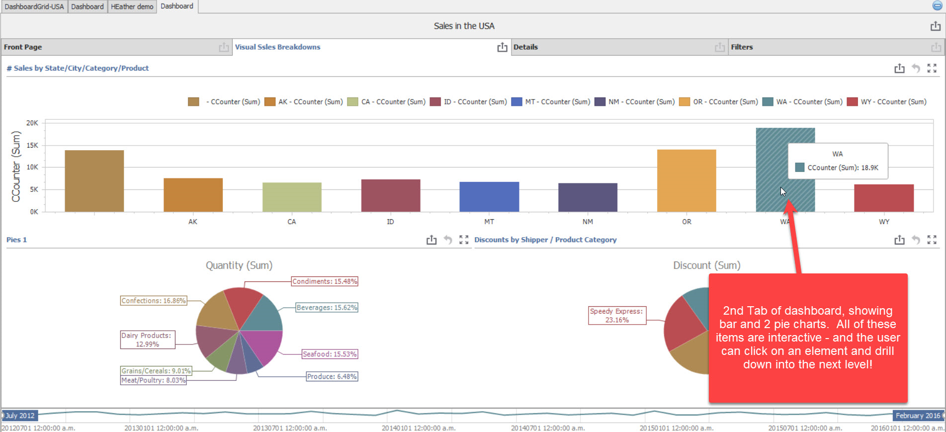Click export icon for Sales by State chart
Screen dimensions: 946x432
tap(899, 69)
